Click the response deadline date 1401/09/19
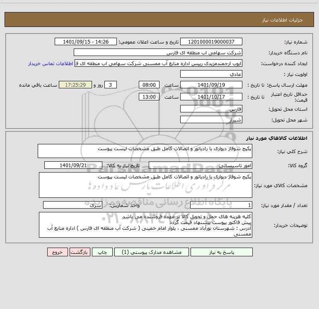Image resolution: width=319 pixels, height=309 pixels. [211, 85]
